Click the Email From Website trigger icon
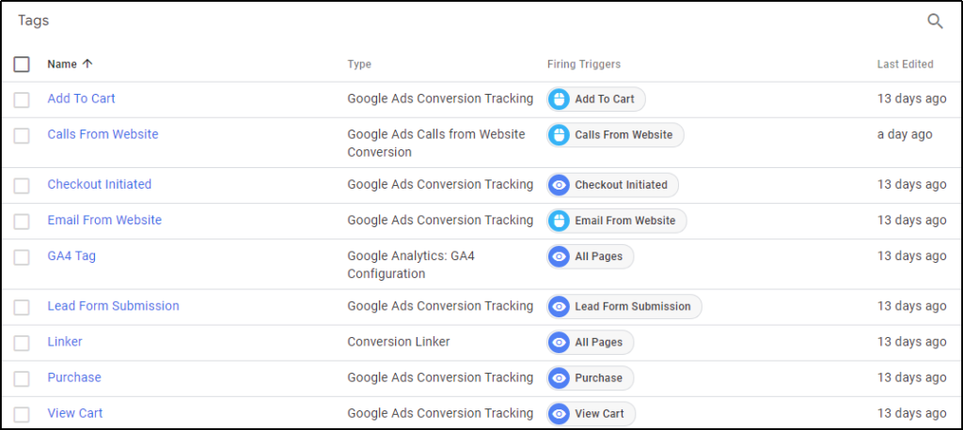The image size is (963, 430). click(x=559, y=221)
